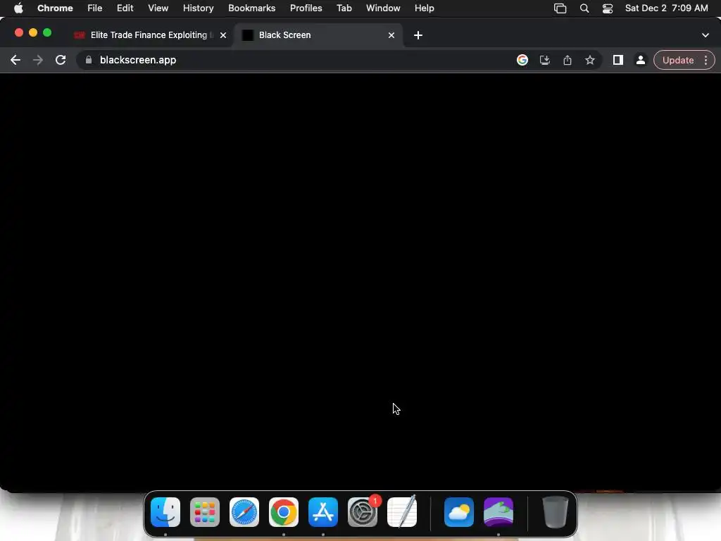Open System Settings from the Dock
Screen dimensions: 721x541
pos(363,512)
